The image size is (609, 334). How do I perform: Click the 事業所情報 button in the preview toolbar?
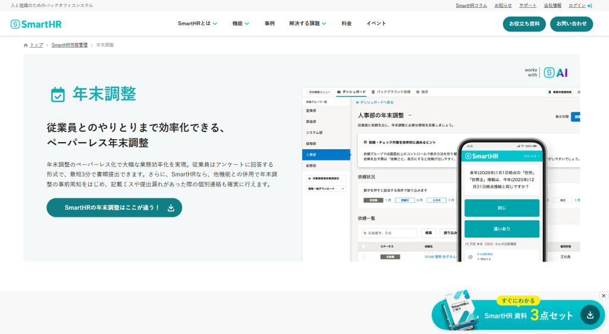(x=560, y=92)
